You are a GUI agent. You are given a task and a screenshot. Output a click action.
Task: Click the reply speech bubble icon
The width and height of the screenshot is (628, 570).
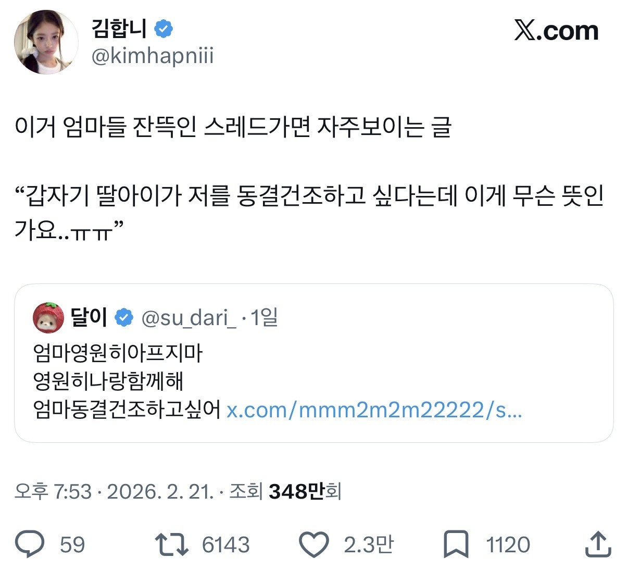click(x=30, y=544)
